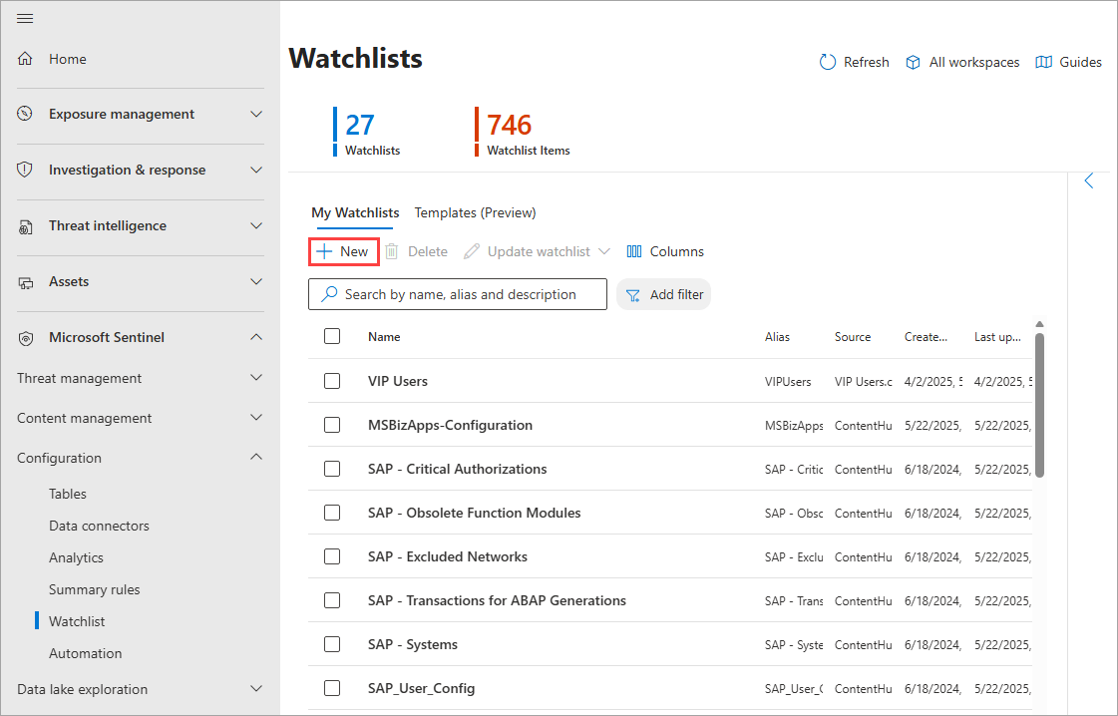1118x716 pixels.
Task: Expand Investigation & response chevron
Action: click(256, 170)
